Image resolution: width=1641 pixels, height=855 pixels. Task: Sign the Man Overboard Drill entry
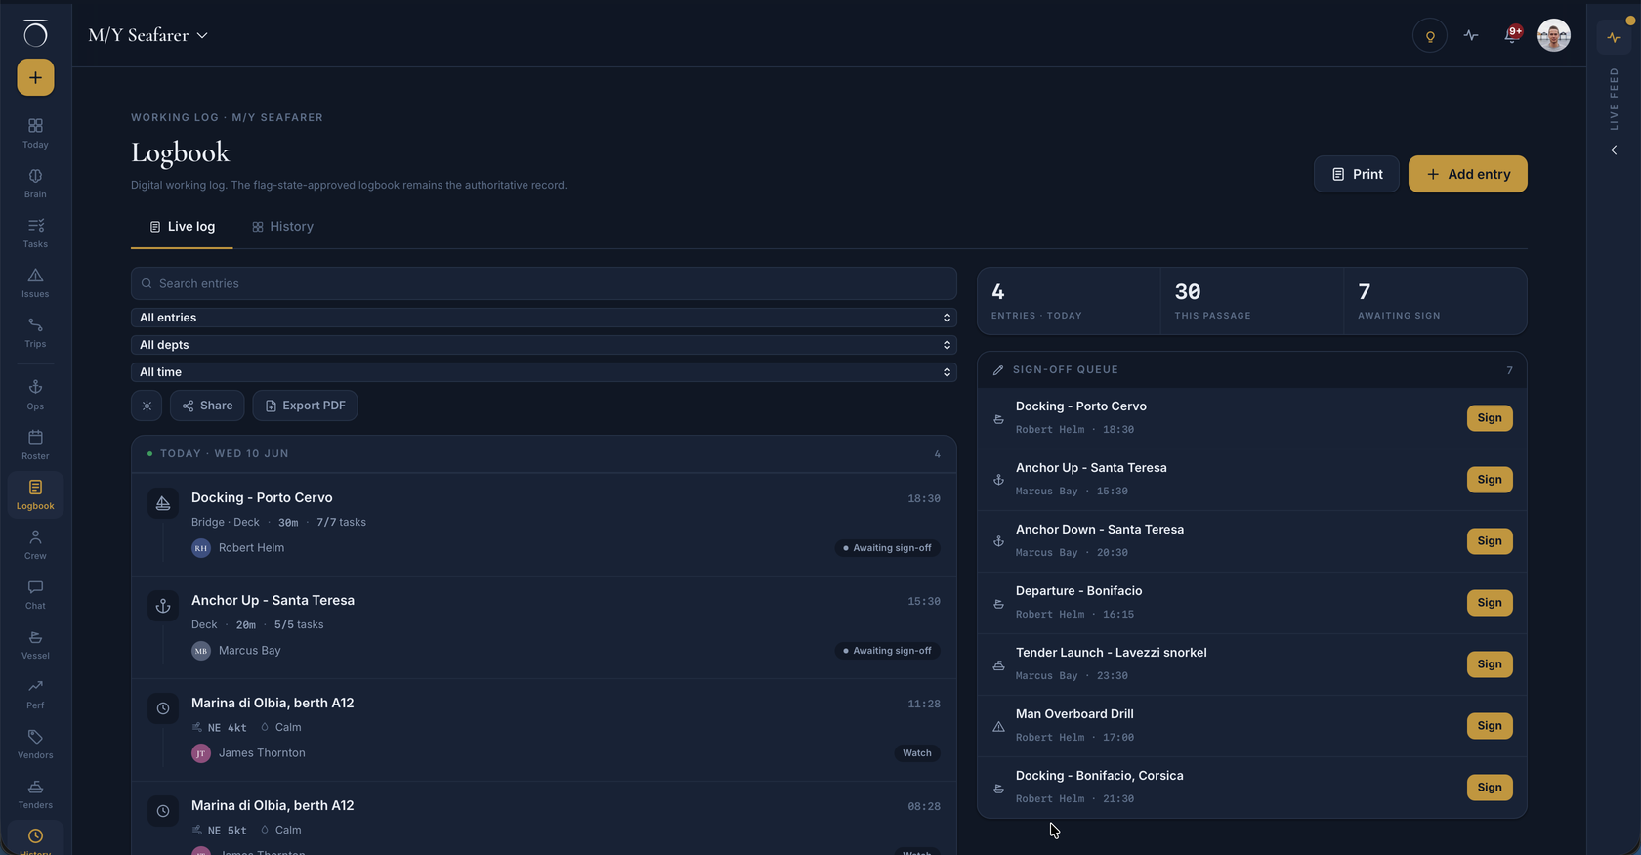(x=1490, y=726)
